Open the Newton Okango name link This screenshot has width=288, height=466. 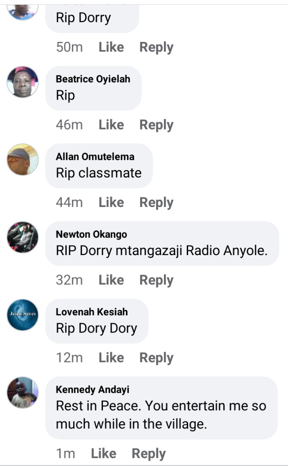[x=91, y=234]
